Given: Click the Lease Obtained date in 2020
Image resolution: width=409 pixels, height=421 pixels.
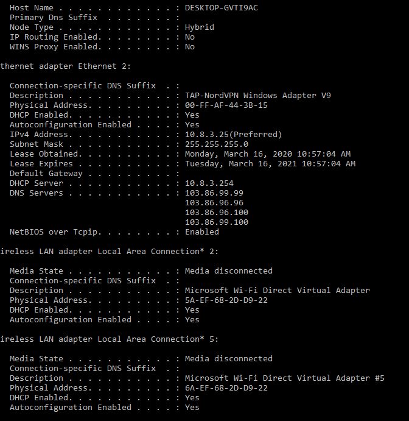Looking at the screenshot, I should click(x=268, y=154).
